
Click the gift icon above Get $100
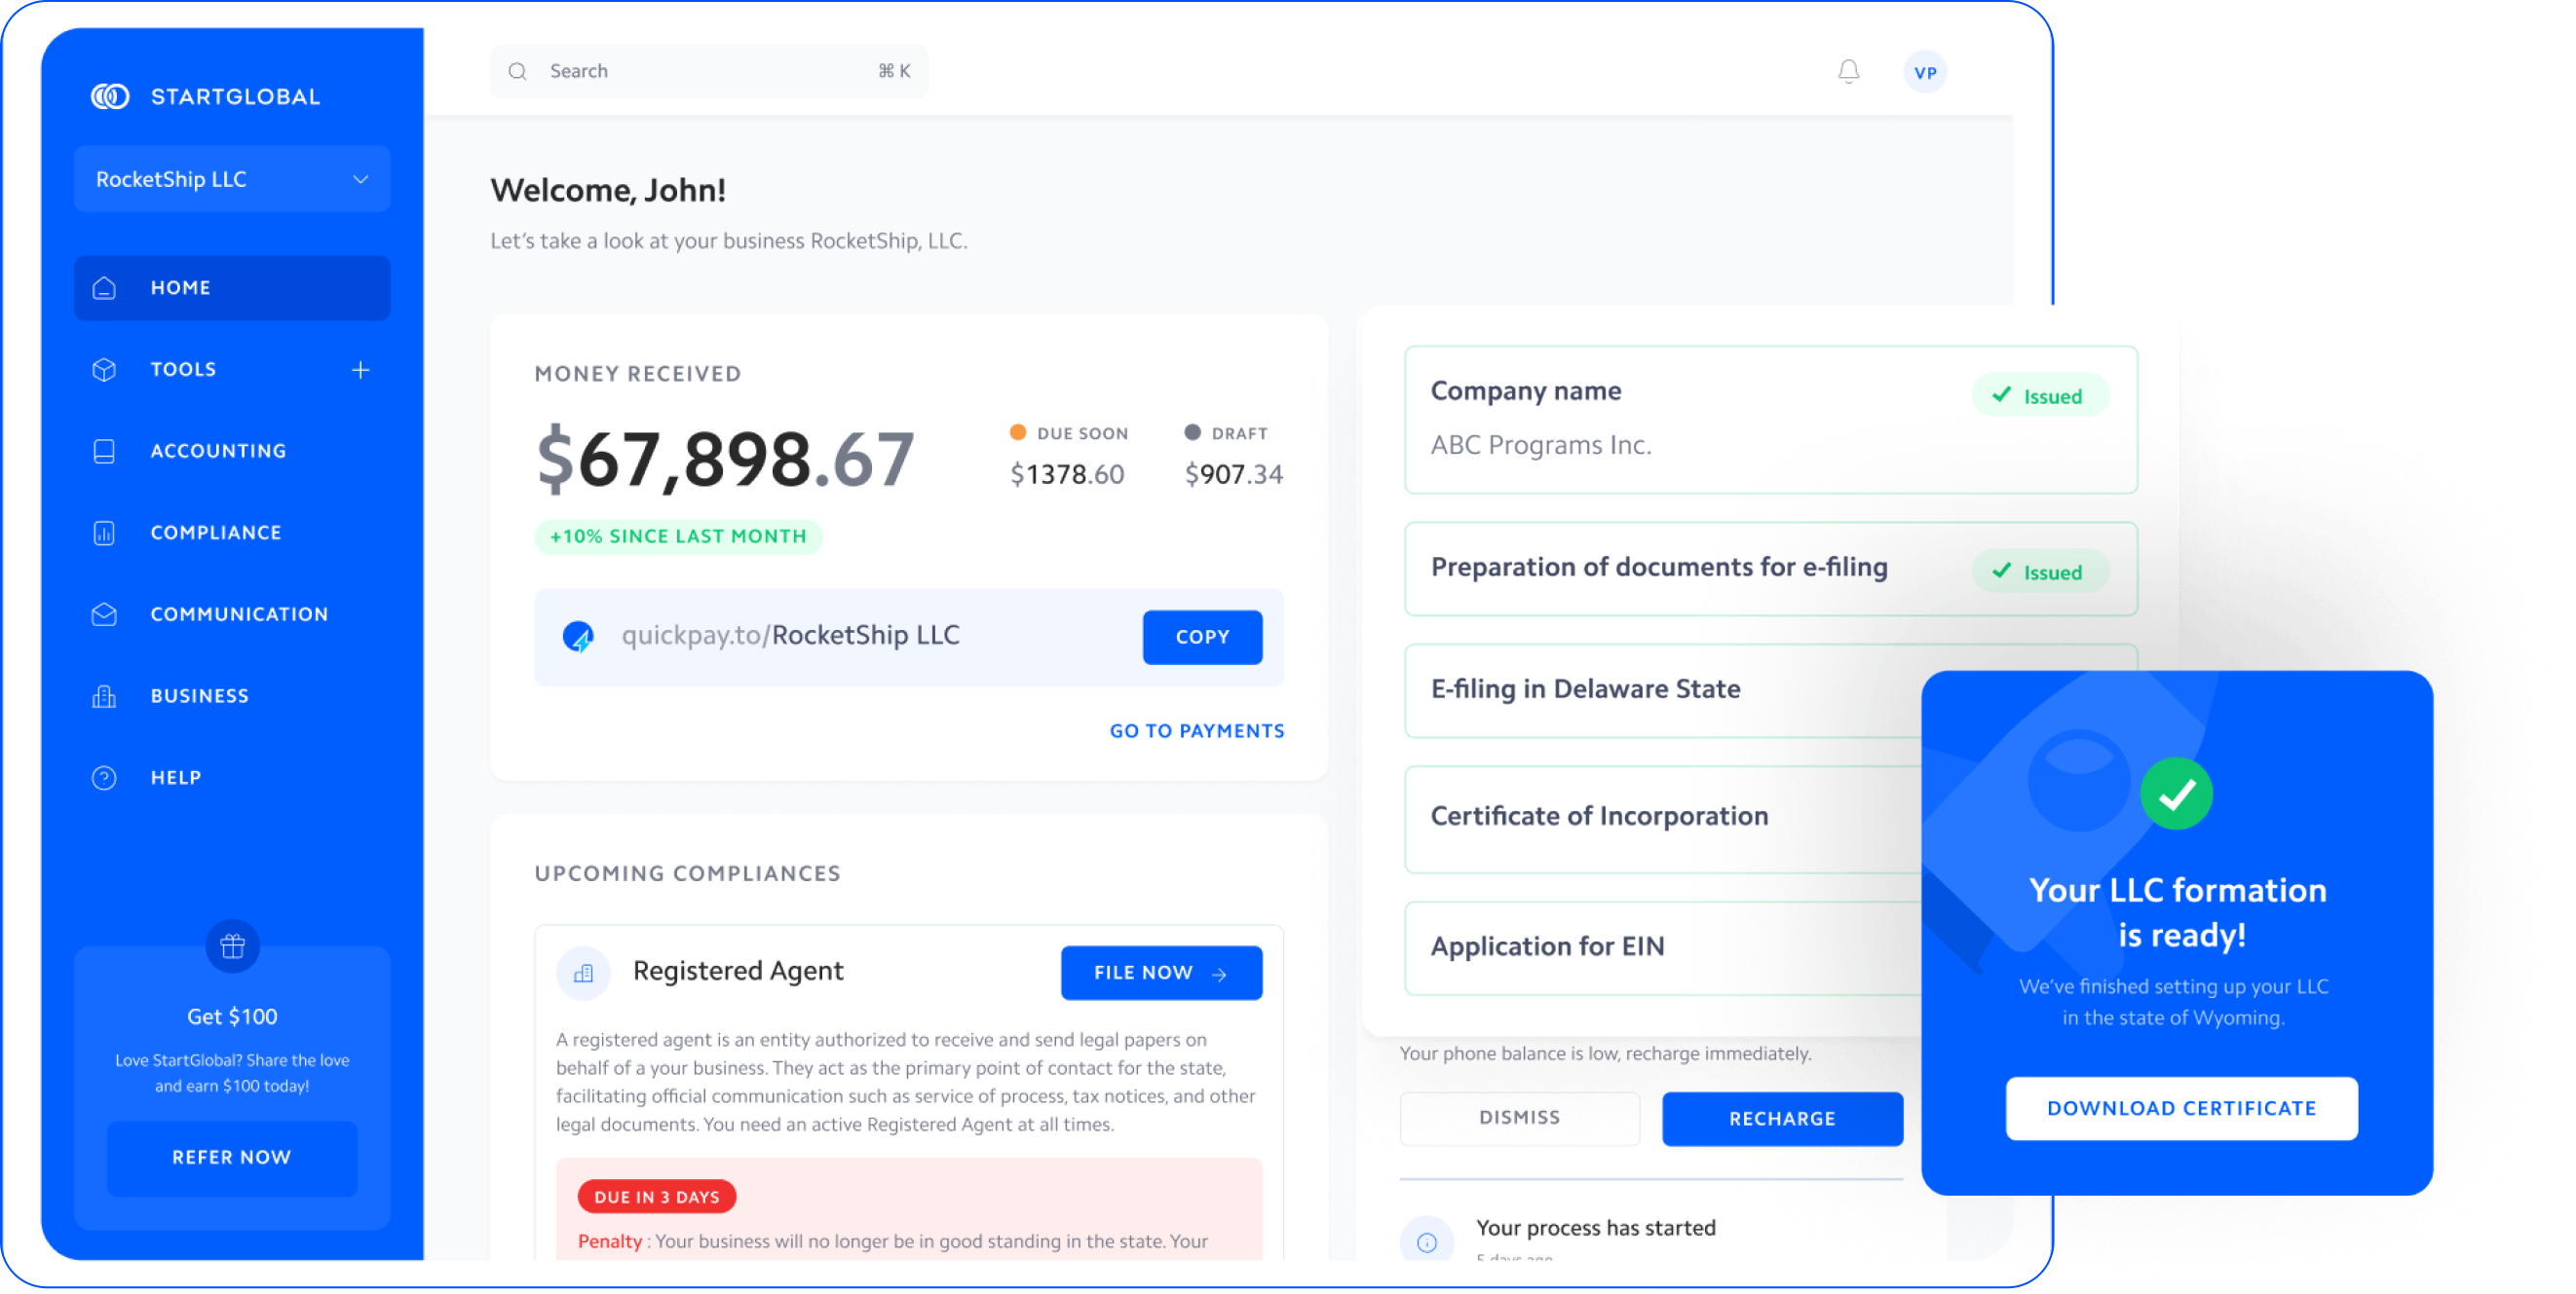[232, 945]
